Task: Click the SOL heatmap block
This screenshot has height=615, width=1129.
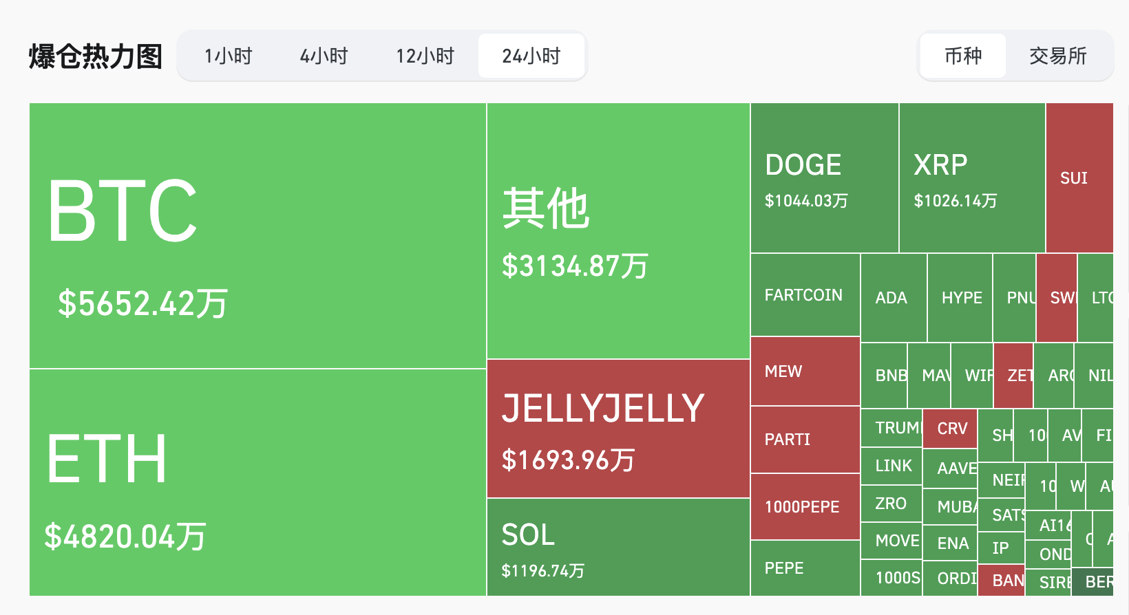Action: click(x=618, y=547)
